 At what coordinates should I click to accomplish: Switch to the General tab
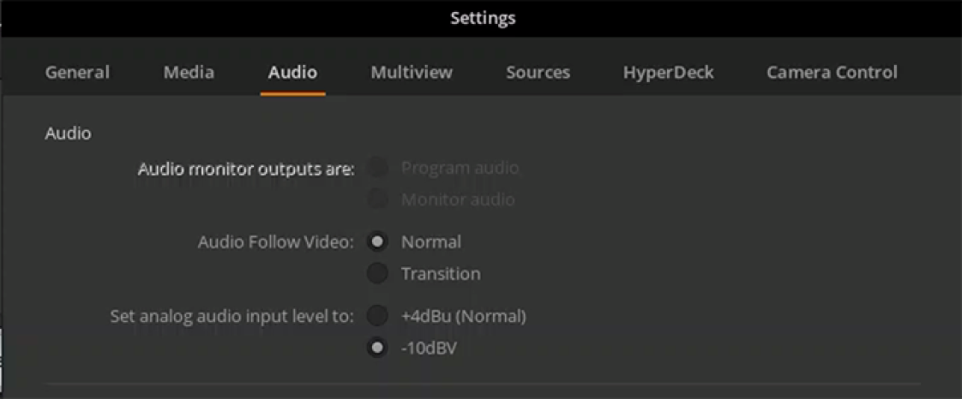(77, 73)
